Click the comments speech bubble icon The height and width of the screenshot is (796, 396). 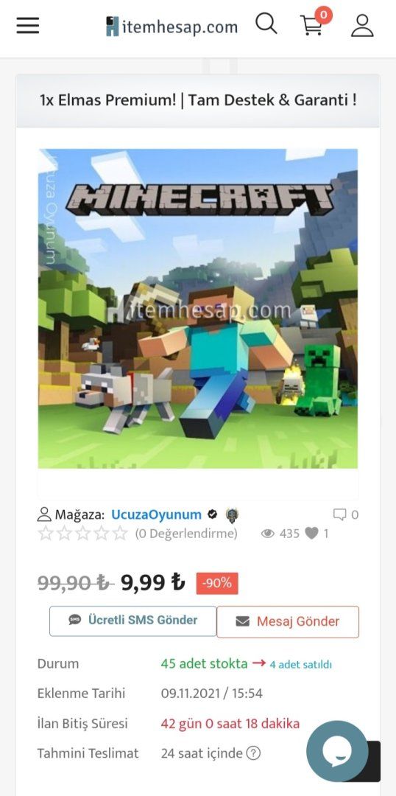click(x=340, y=514)
